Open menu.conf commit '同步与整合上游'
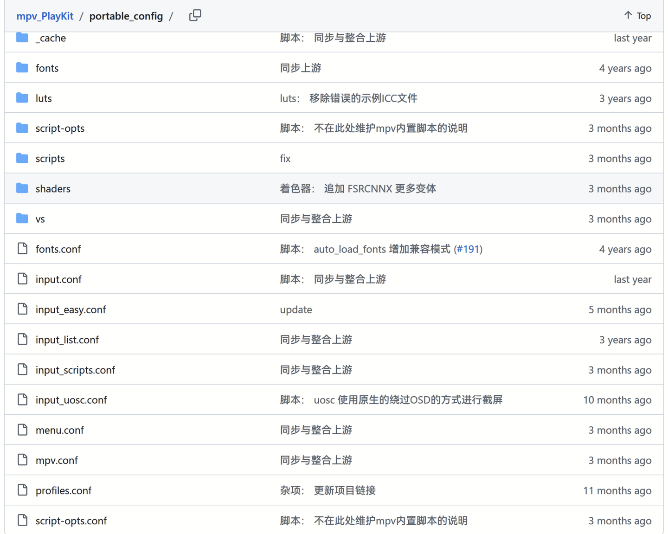Image resolution: width=668 pixels, height=534 pixels. click(316, 430)
